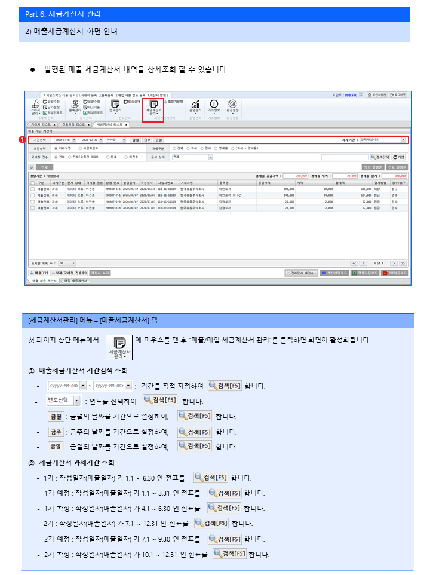Select 면세 under 과세구분
This screenshot has height=575, width=430.
tap(202, 148)
